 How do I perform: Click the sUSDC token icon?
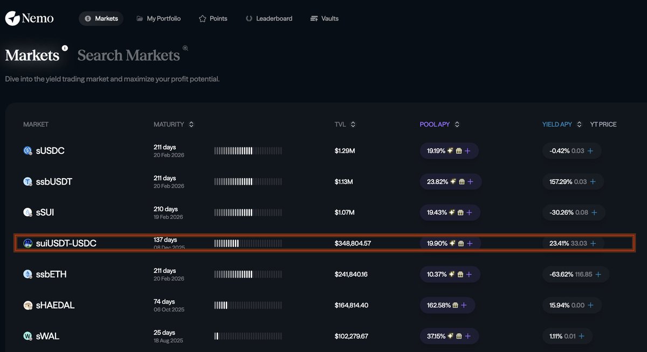(x=27, y=151)
